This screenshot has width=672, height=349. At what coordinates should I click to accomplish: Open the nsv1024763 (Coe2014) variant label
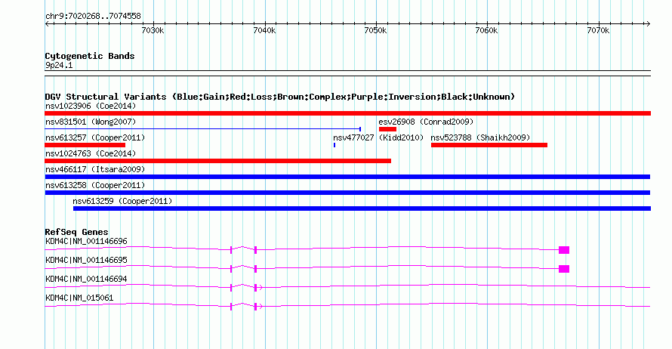[91, 153]
